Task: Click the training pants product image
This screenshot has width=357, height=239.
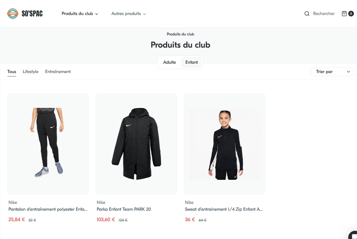Action: (48, 144)
